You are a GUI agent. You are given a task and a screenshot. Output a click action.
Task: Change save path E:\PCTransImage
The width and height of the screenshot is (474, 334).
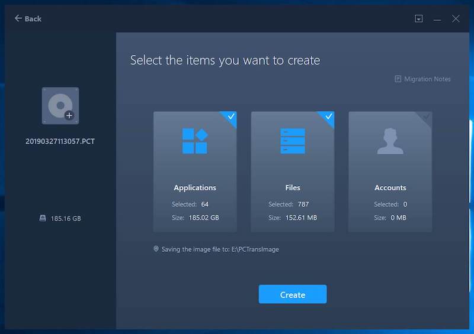(x=255, y=249)
